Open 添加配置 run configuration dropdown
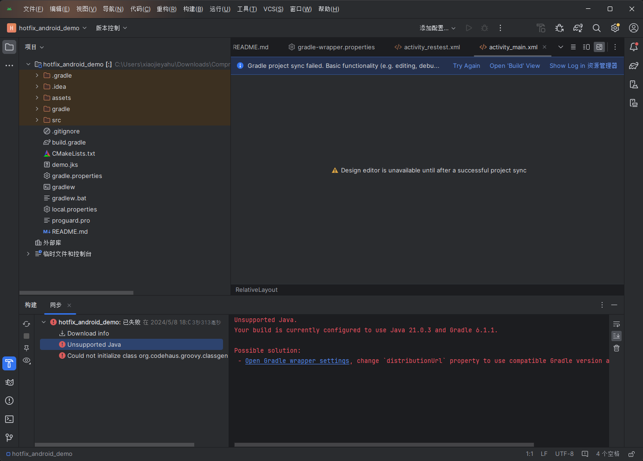Image resolution: width=643 pixels, height=461 pixels. click(438, 28)
